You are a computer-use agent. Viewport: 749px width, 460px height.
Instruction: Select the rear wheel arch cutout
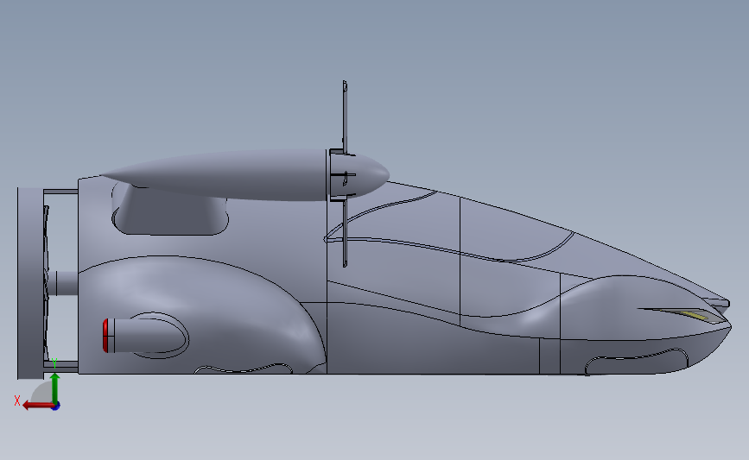click(x=244, y=369)
